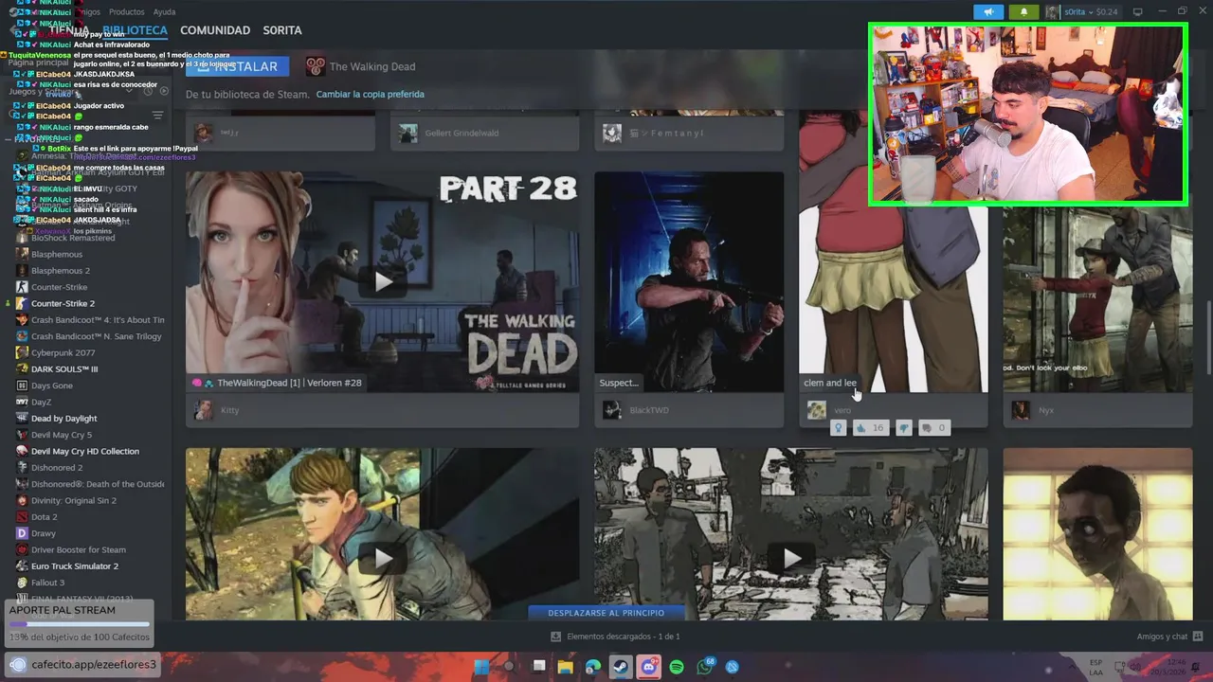
Task: Click the Dota 2 game icon
Action: tap(22, 517)
